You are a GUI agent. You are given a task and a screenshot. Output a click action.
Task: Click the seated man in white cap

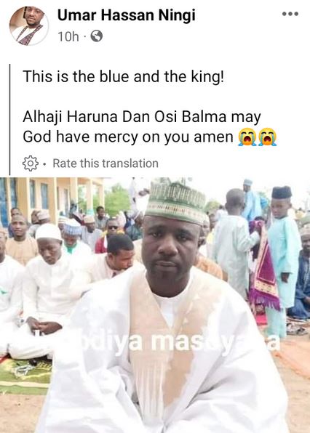tap(46, 290)
